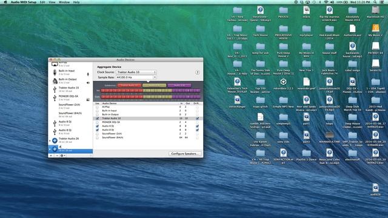The height and width of the screenshot is (218, 388).
Task: Enable Use checkbox for Soundflower (2ch)
Action: coord(97,134)
